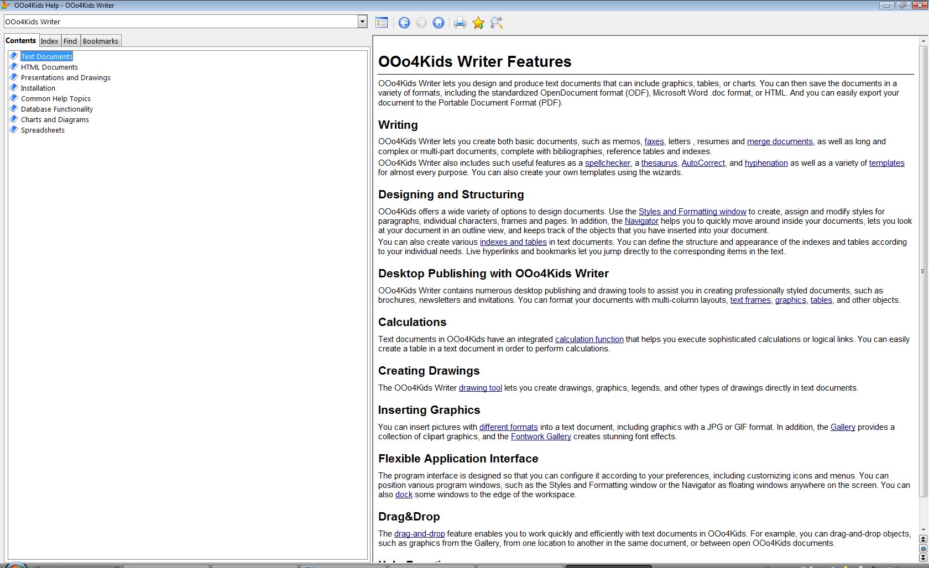Image resolution: width=929 pixels, height=568 pixels.
Task: Open Find on this page tool
Action: point(497,23)
